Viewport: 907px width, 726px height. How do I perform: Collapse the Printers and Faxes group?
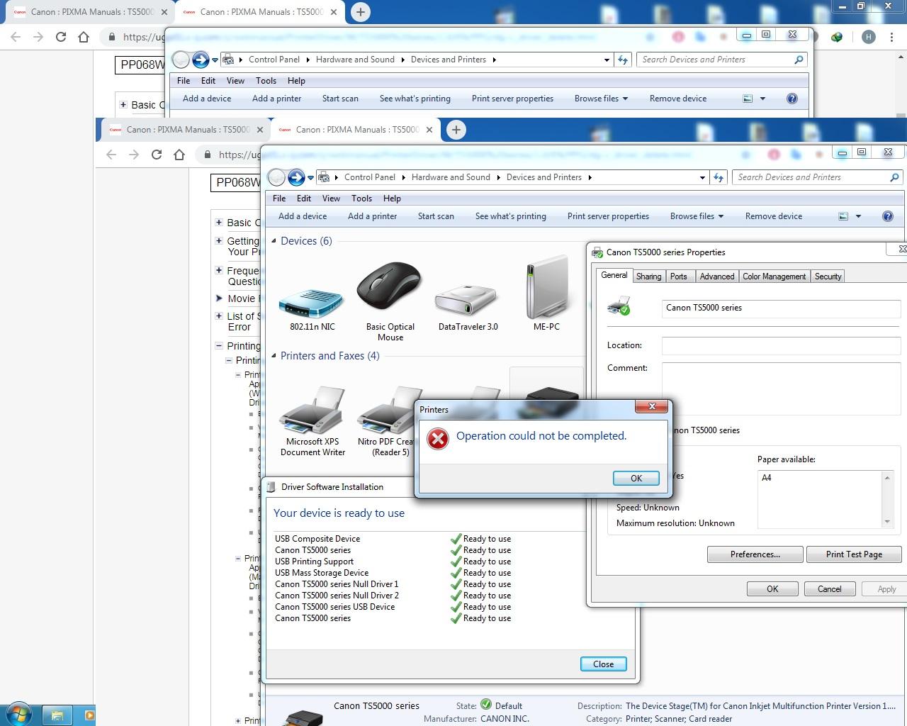tap(274, 356)
